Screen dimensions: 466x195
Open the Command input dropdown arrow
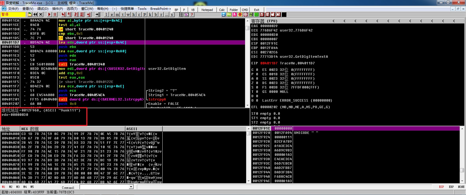point(131,187)
